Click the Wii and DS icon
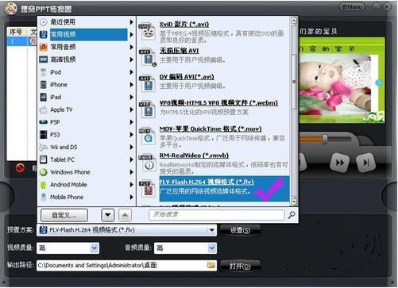The image size is (398, 288). tap(43, 147)
